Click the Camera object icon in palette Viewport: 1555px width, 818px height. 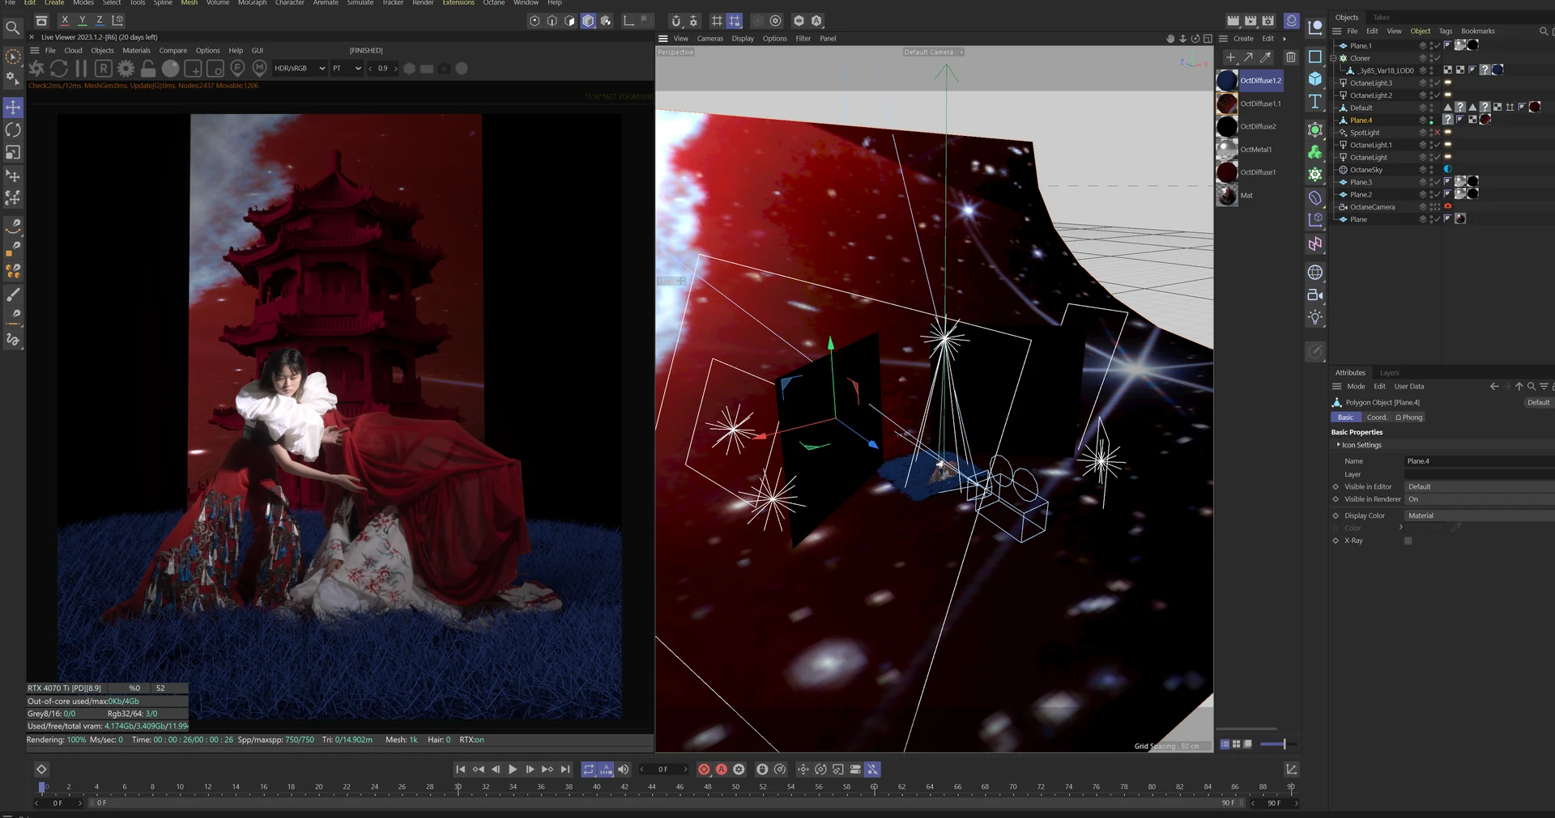click(1315, 295)
